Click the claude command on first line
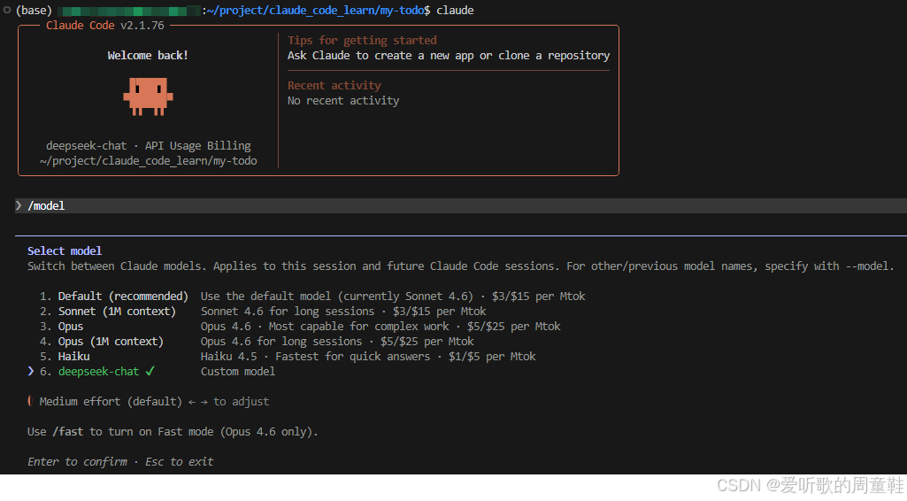Viewport: 907px width, 501px height. pos(455,11)
